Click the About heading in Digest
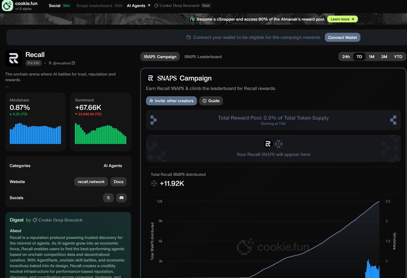The width and height of the screenshot is (407, 278). tap(16, 231)
